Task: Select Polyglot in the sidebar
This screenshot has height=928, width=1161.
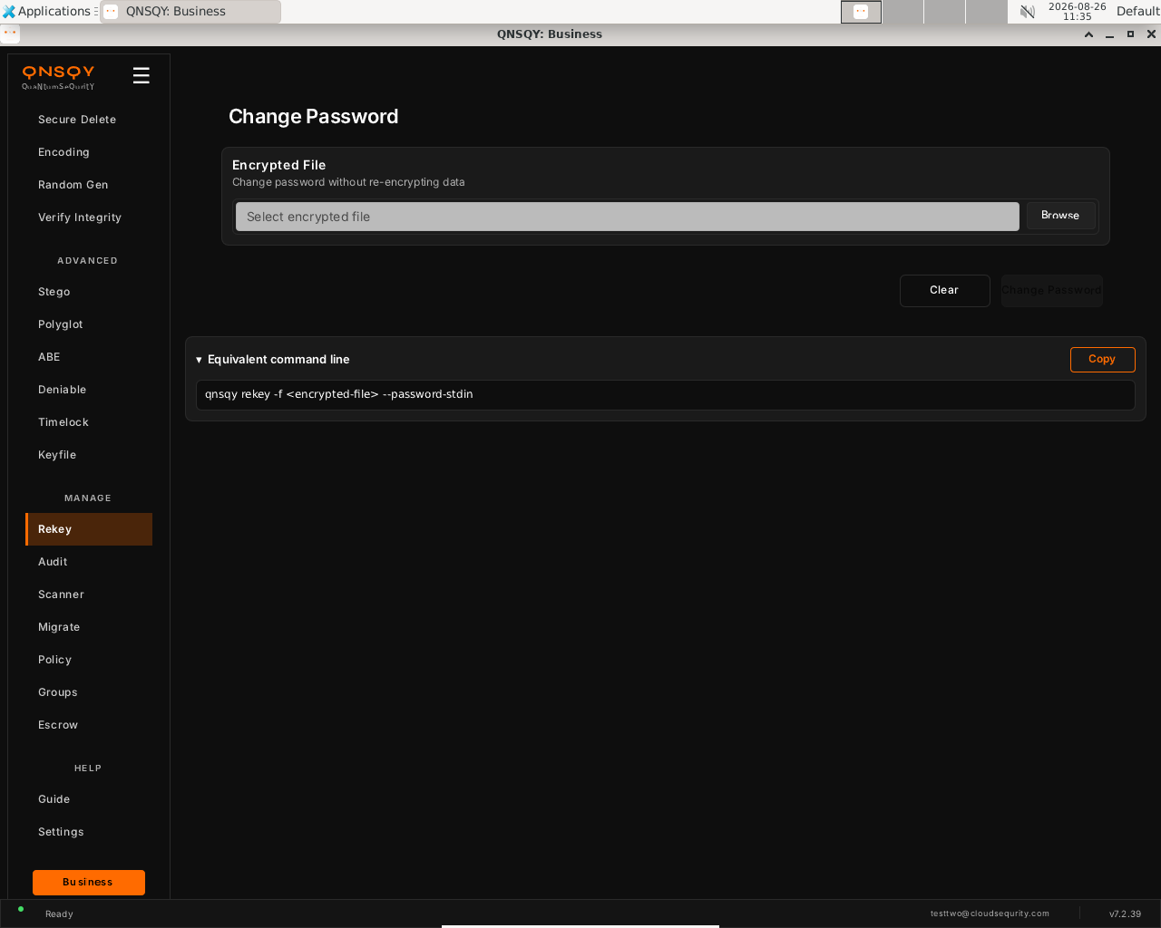Action: pos(89,324)
